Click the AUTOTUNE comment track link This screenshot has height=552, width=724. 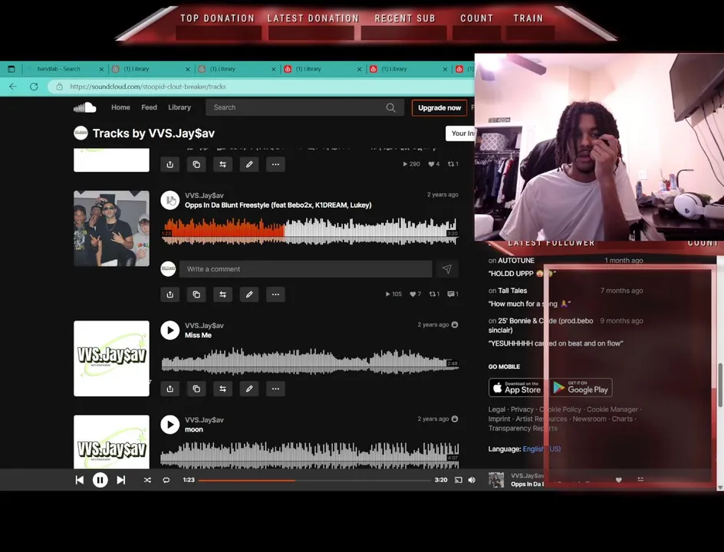(515, 261)
